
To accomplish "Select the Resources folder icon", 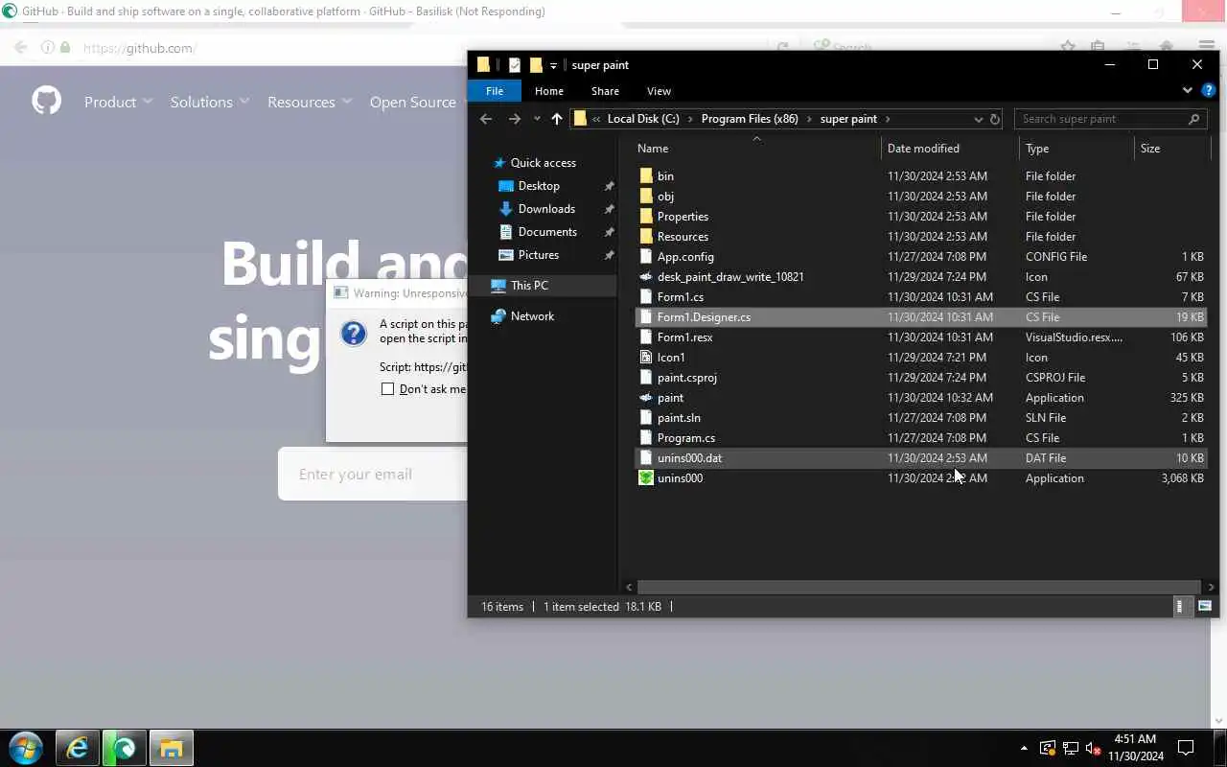I will click(x=646, y=236).
